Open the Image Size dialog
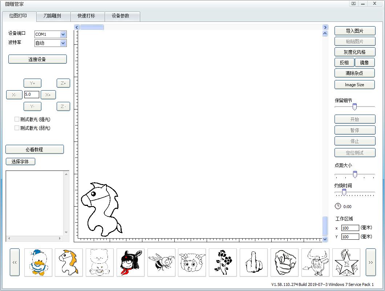Image resolution: width=385 pixels, height=291 pixels. point(354,84)
